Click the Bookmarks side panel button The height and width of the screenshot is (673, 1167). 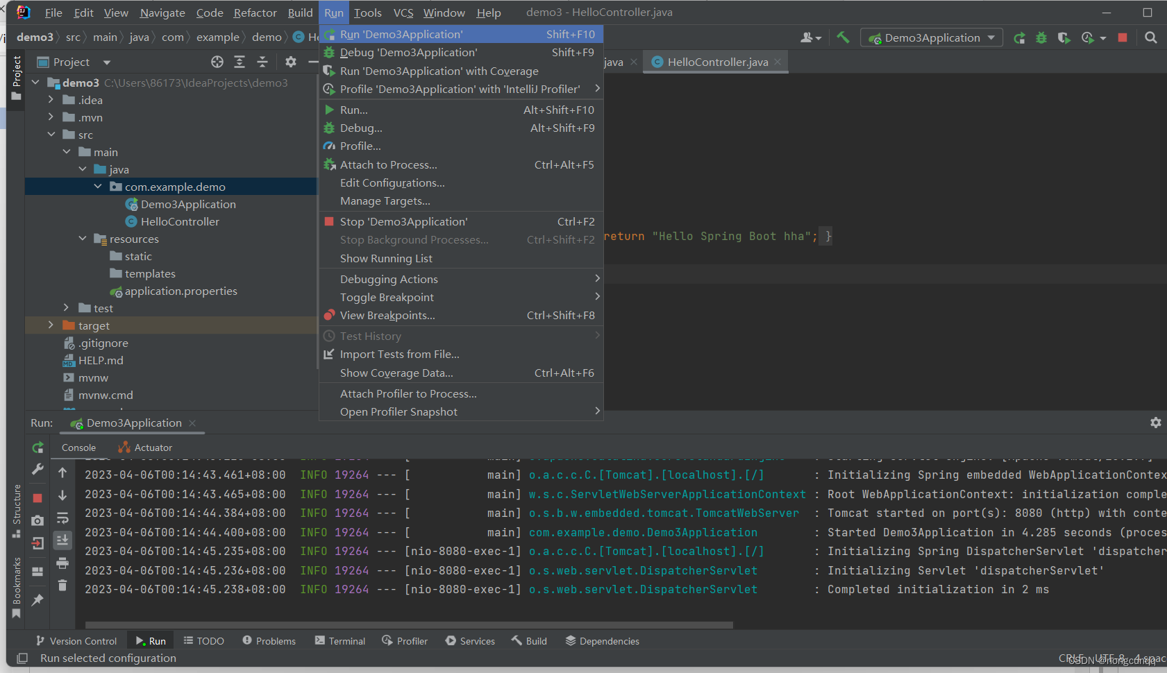click(16, 588)
